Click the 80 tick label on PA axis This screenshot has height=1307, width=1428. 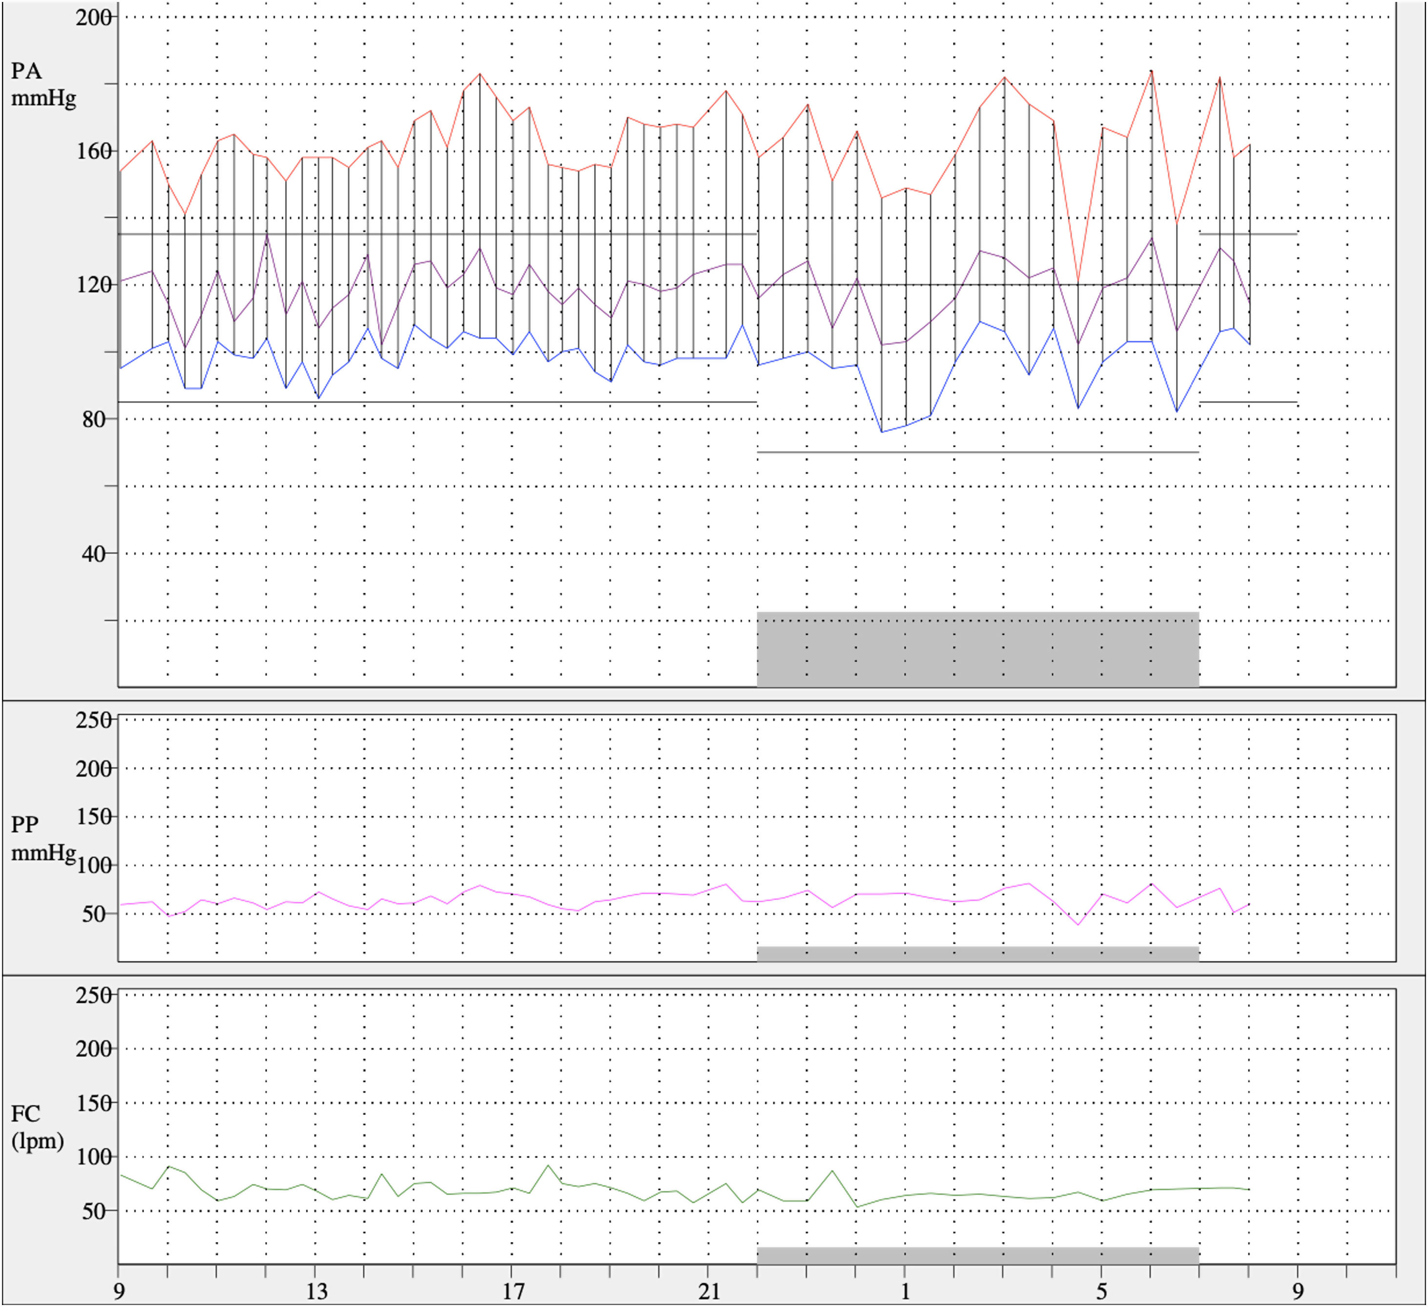click(x=93, y=419)
